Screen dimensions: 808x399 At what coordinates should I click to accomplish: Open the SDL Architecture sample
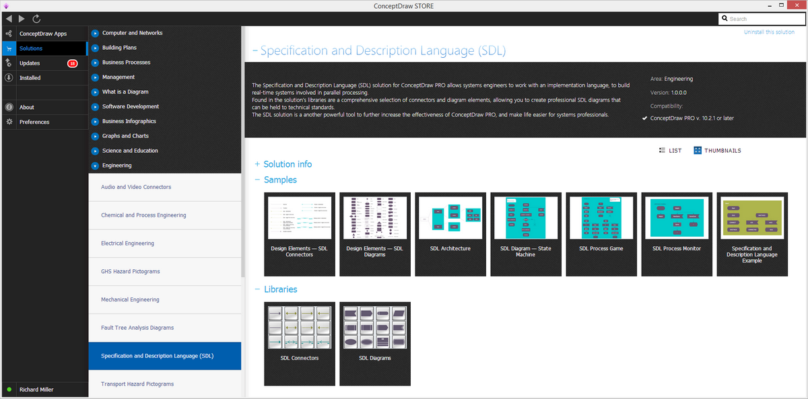450,234
